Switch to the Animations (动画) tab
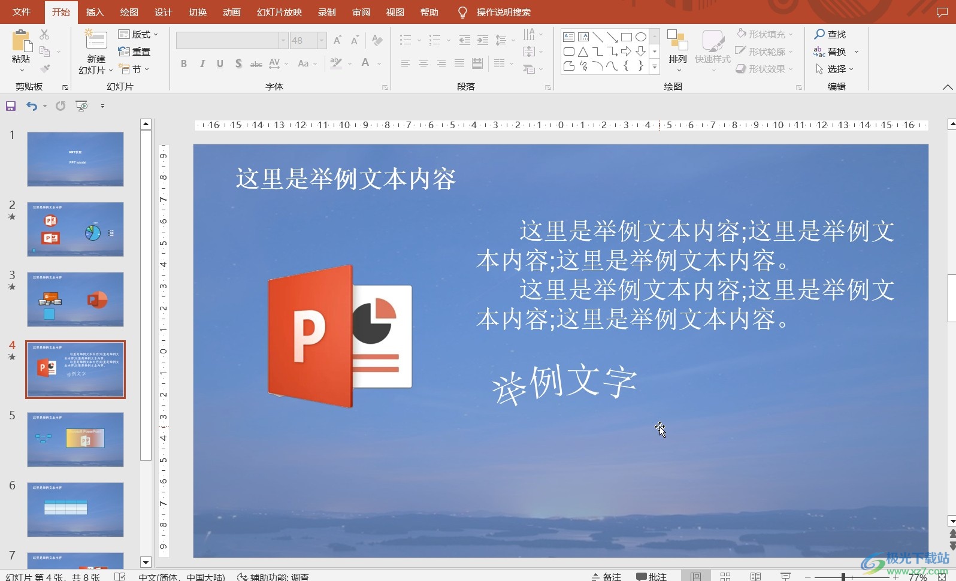 pos(232,12)
